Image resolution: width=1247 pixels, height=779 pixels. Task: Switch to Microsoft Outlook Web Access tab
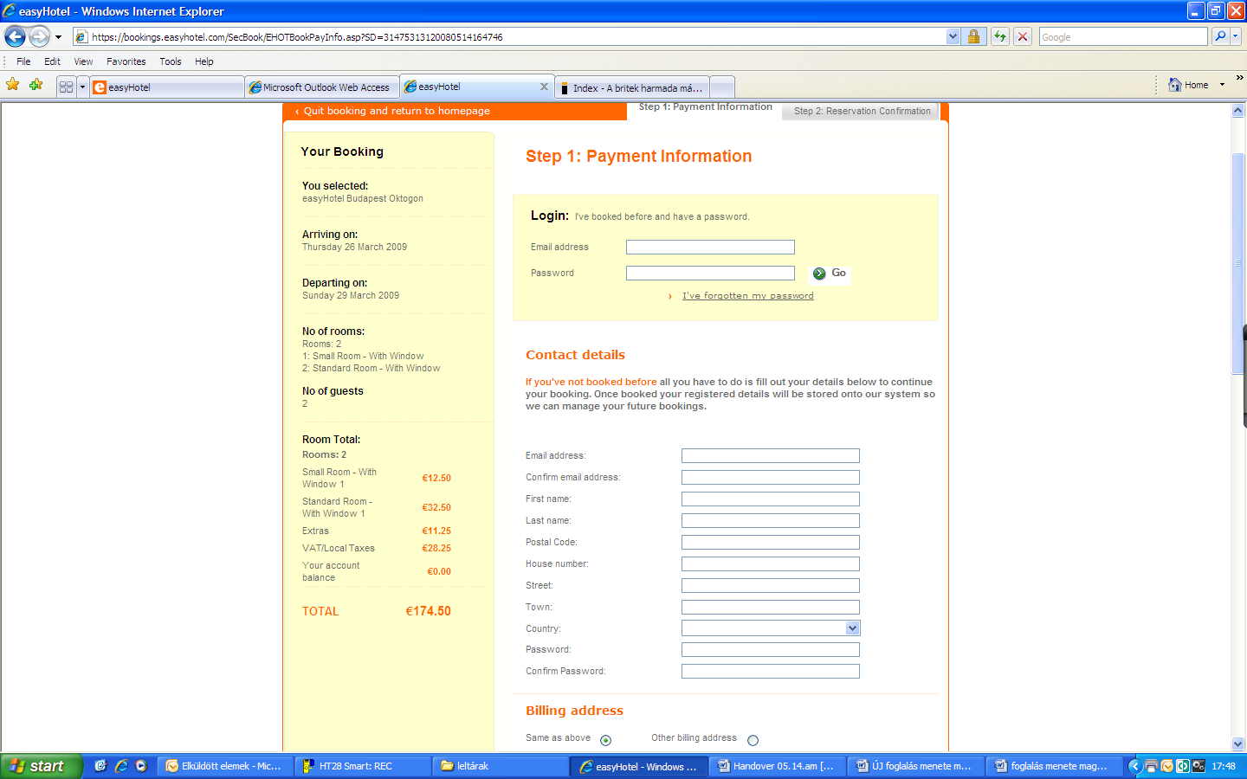(323, 87)
